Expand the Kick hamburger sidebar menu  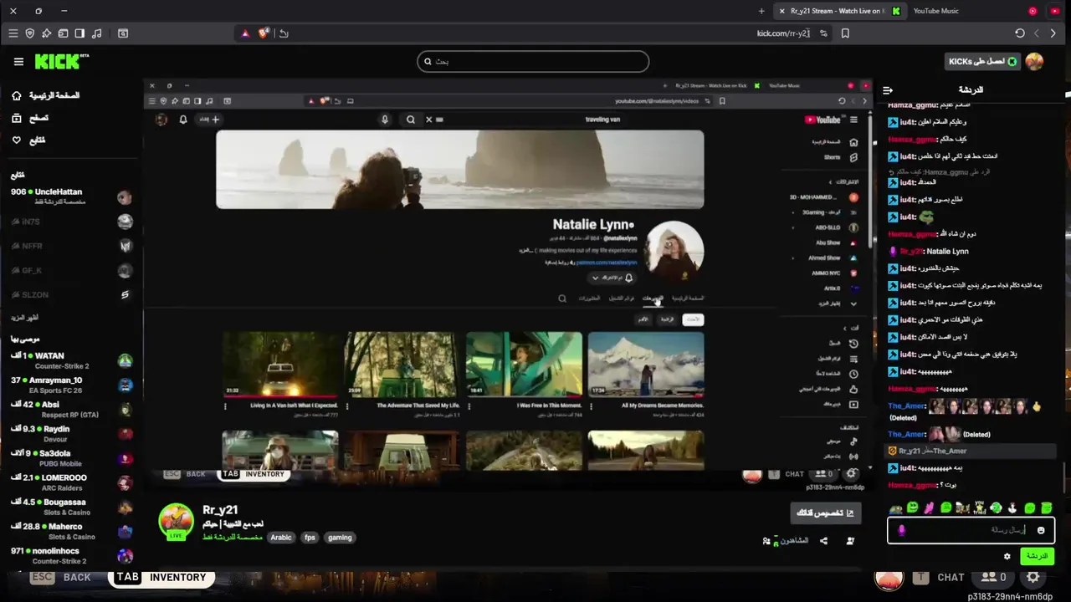[x=18, y=61]
